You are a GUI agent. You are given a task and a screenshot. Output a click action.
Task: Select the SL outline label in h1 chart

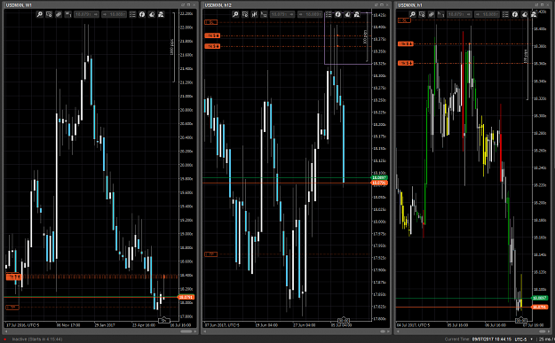(x=404, y=20)
